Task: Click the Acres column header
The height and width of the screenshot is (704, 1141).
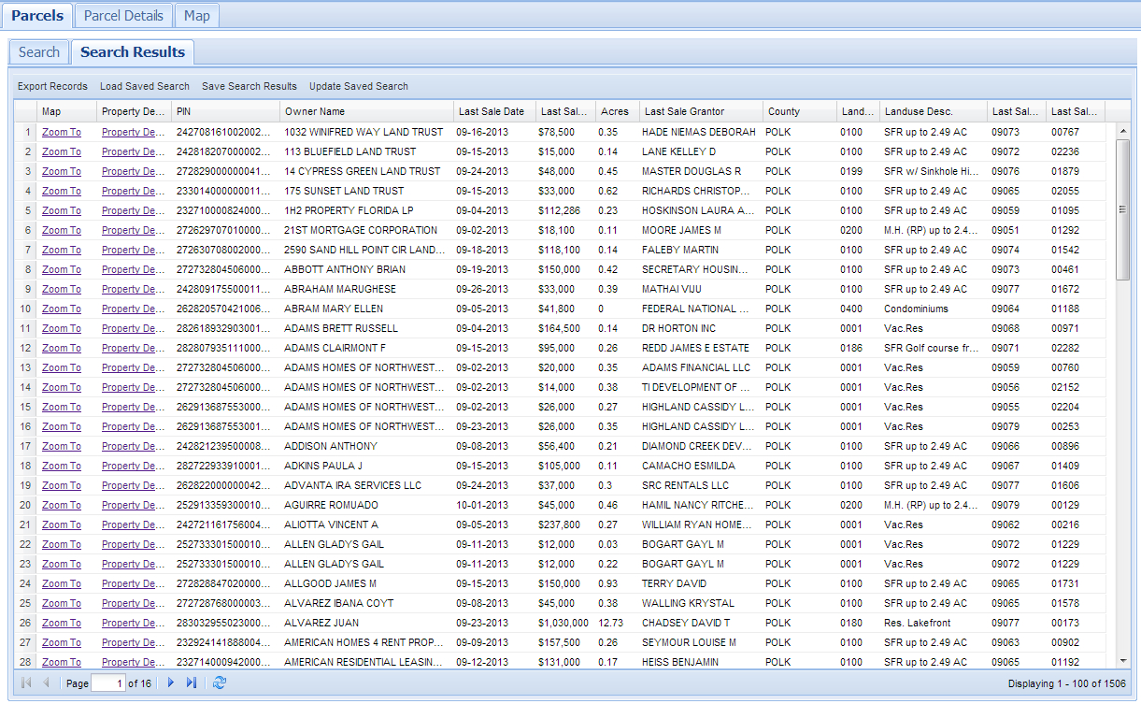Action: coord(616,111)
